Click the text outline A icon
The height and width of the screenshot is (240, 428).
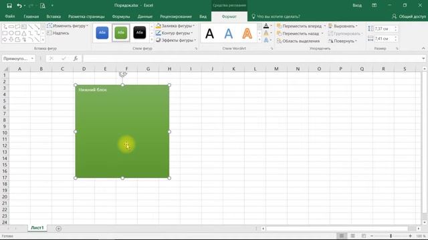pos(266,33)
